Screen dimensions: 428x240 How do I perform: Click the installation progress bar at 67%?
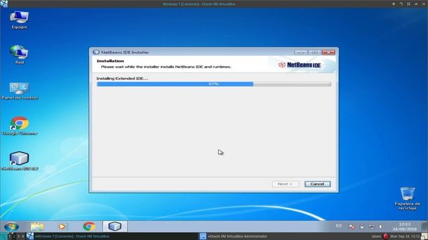[214, 84]
